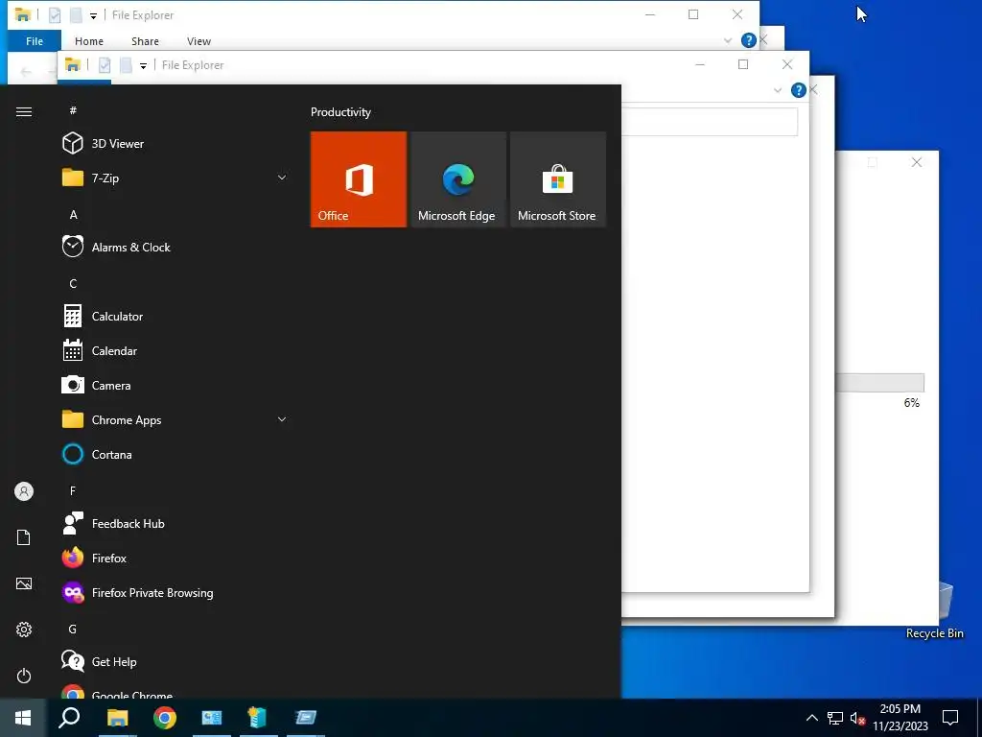The height and width of the screenshot is (737, 982).
Task: Click address field in second File Explorer
Action: [x=710, y=122]
